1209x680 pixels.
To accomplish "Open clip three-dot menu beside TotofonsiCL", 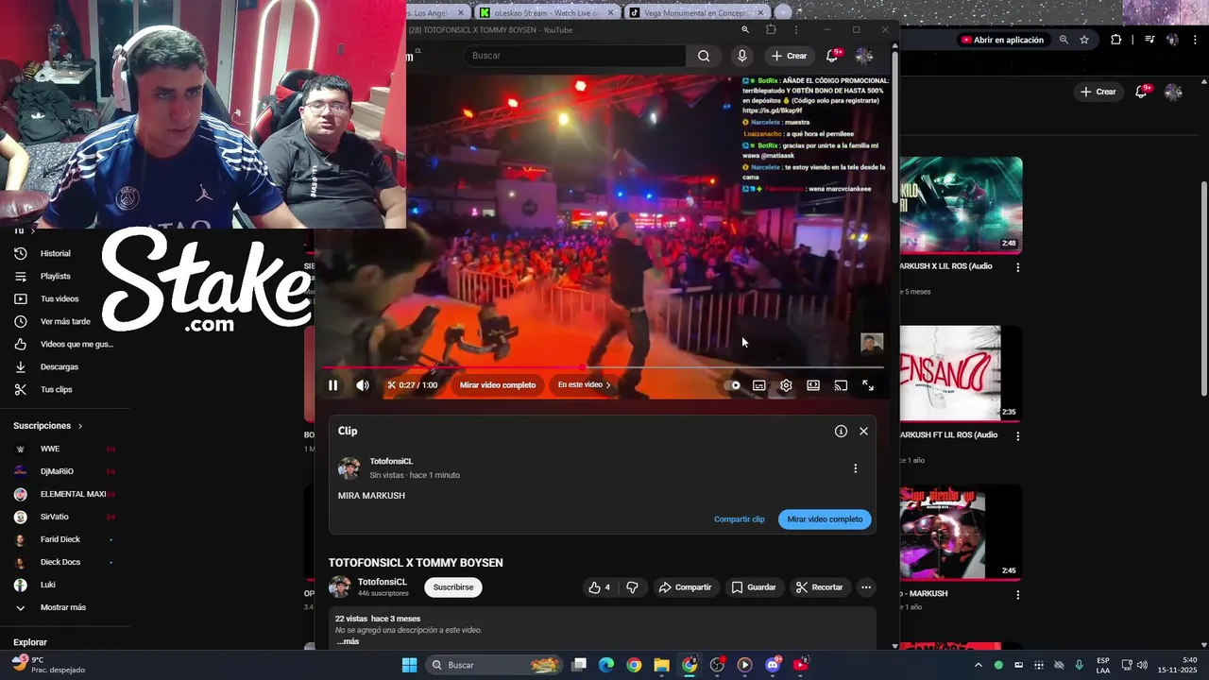I will pyautogui.click(x=856, y=468).
